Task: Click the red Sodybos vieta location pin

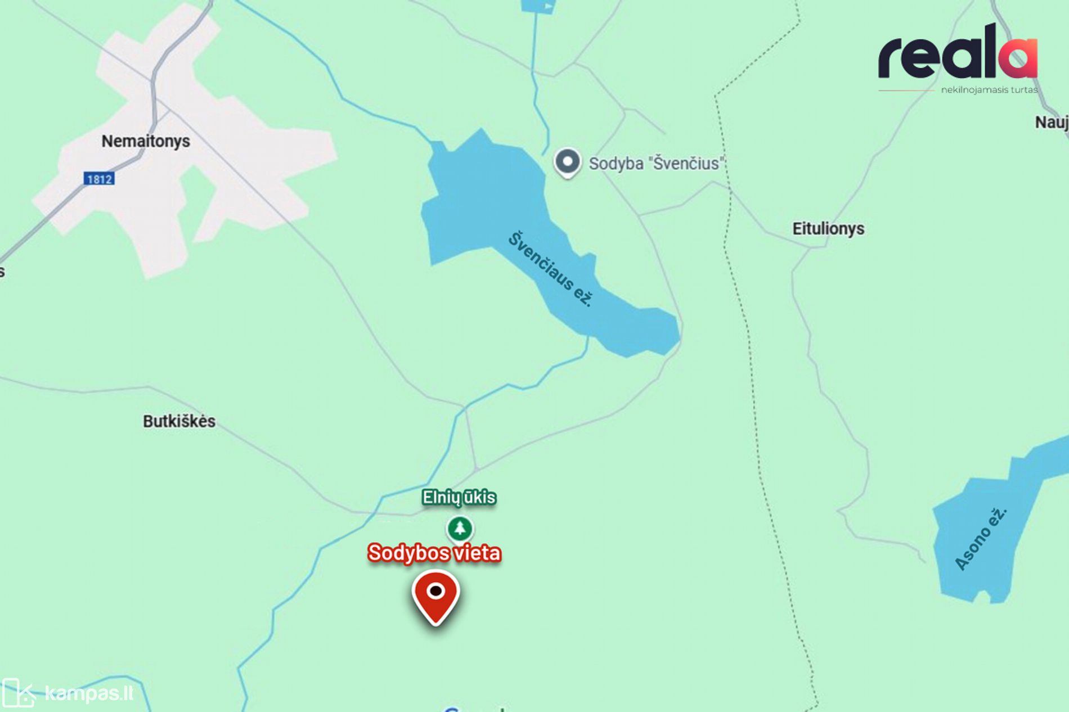Action: point(435,597)
